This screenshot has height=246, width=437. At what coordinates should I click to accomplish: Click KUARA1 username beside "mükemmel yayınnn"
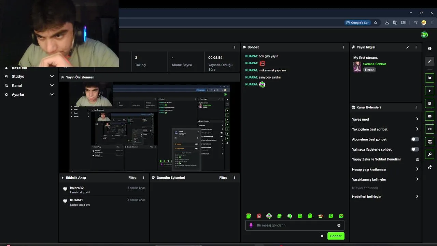tap(251, 70)
